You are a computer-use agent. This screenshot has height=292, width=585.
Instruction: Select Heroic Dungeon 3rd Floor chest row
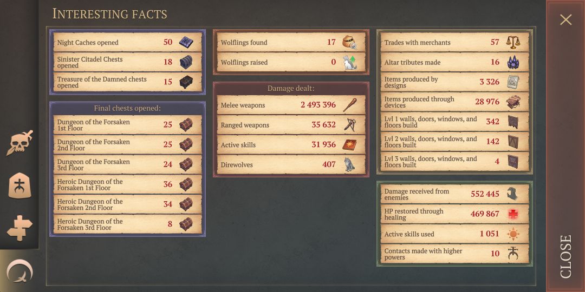[x=128, y=224]
